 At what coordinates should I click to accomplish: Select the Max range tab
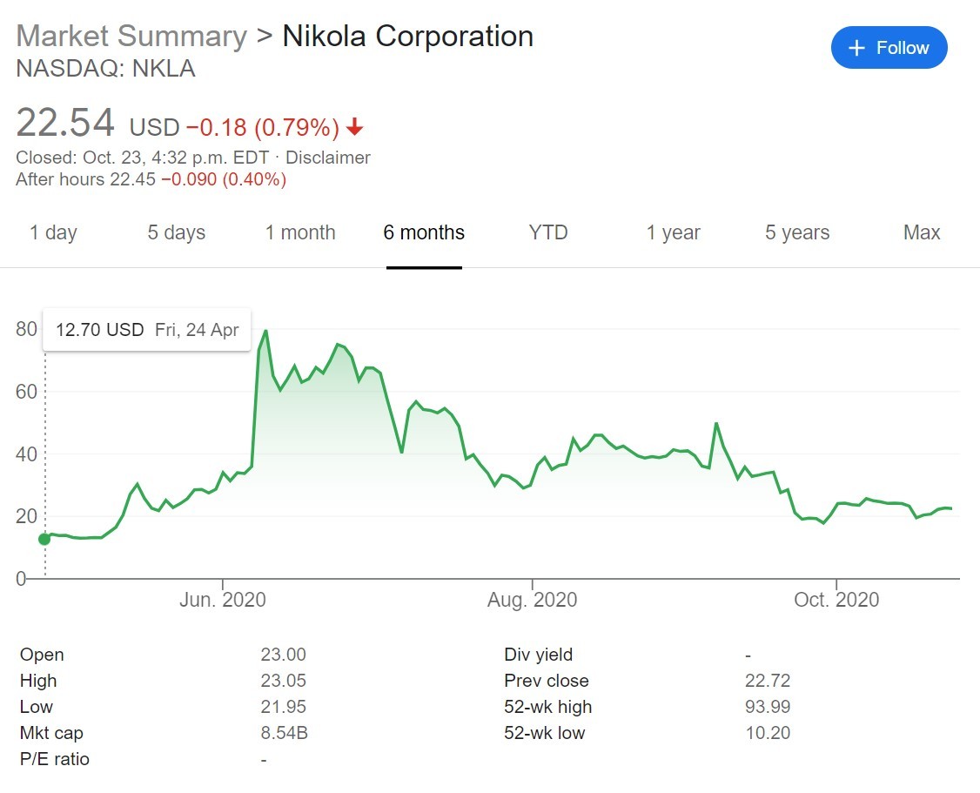(922, 232)
